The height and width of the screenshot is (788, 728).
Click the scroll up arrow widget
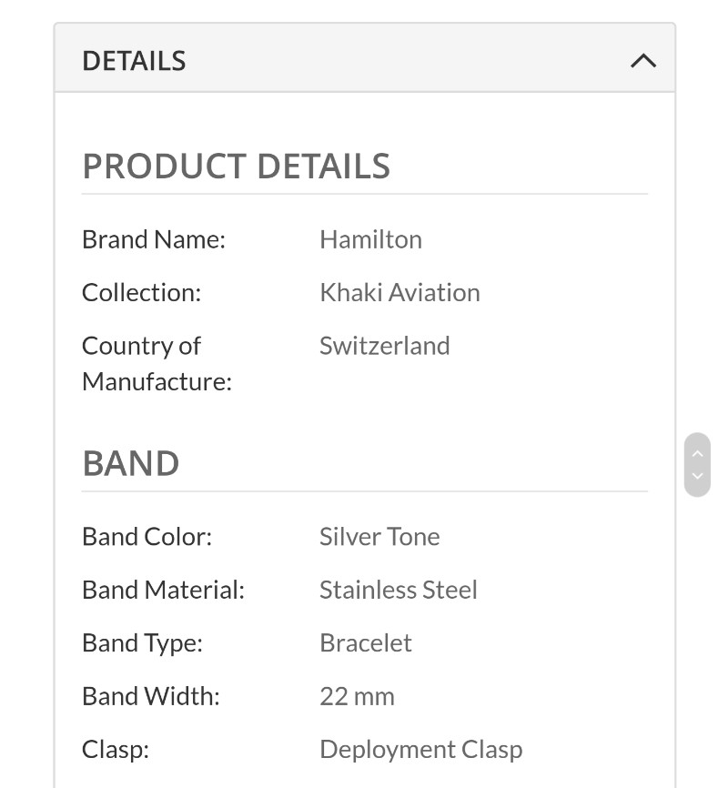point(697,454)
